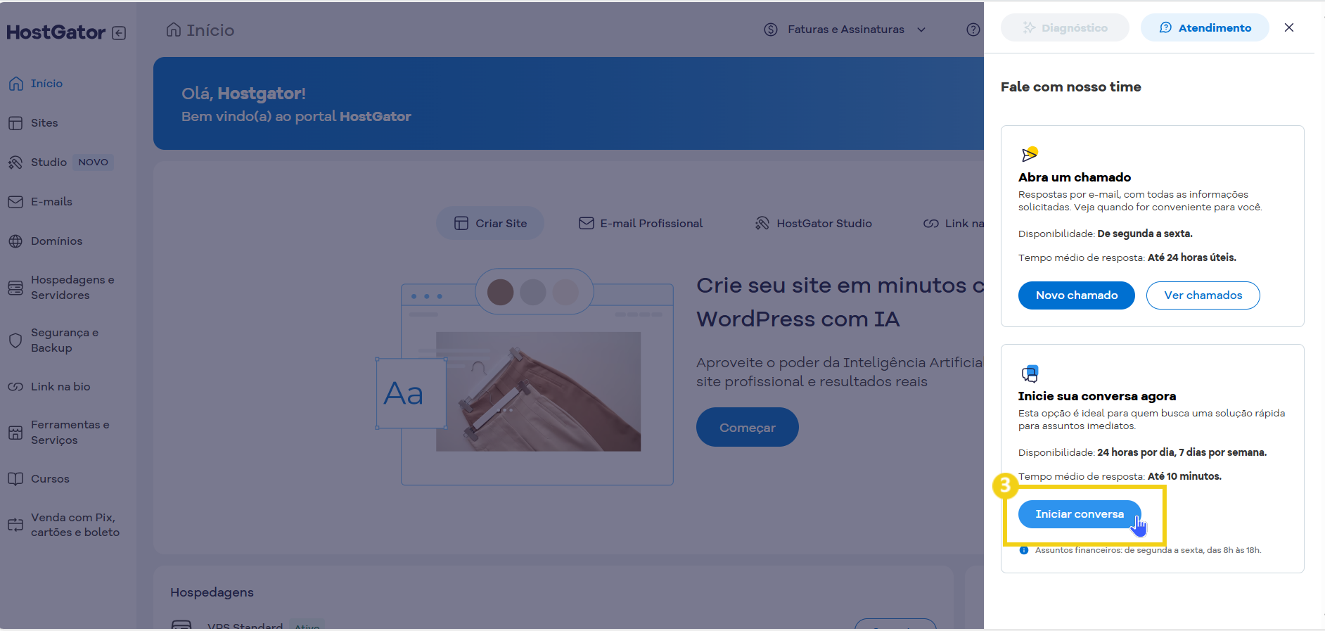Click the Aa typography box in illustration
This screenshot has height=631, width=1325.
click(411, 393)
